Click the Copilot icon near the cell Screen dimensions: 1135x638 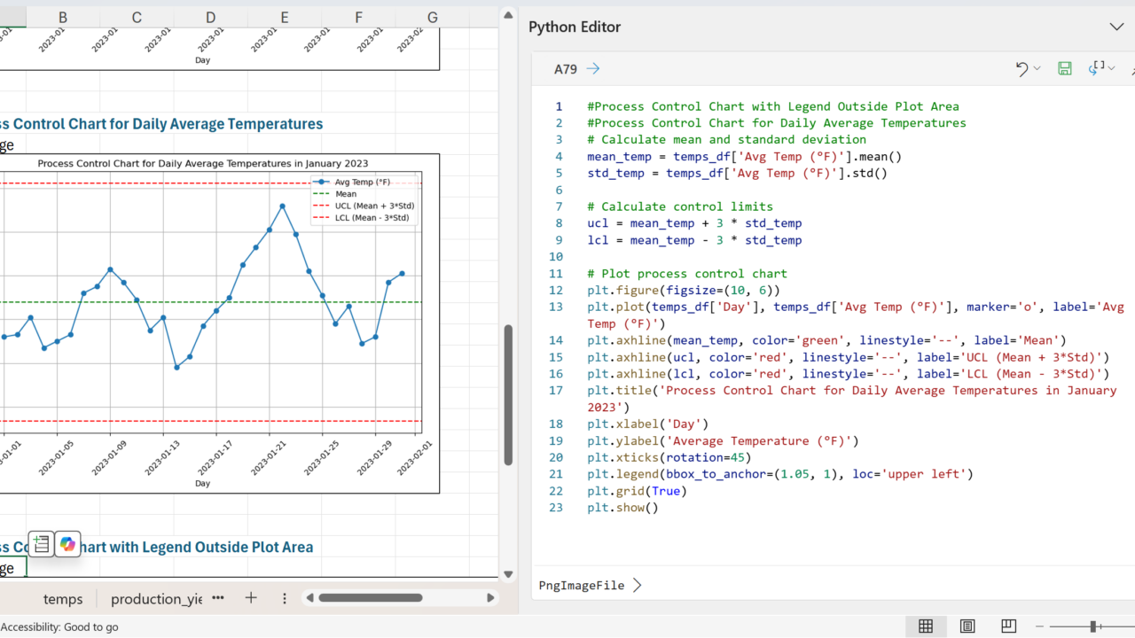(68, 544)
